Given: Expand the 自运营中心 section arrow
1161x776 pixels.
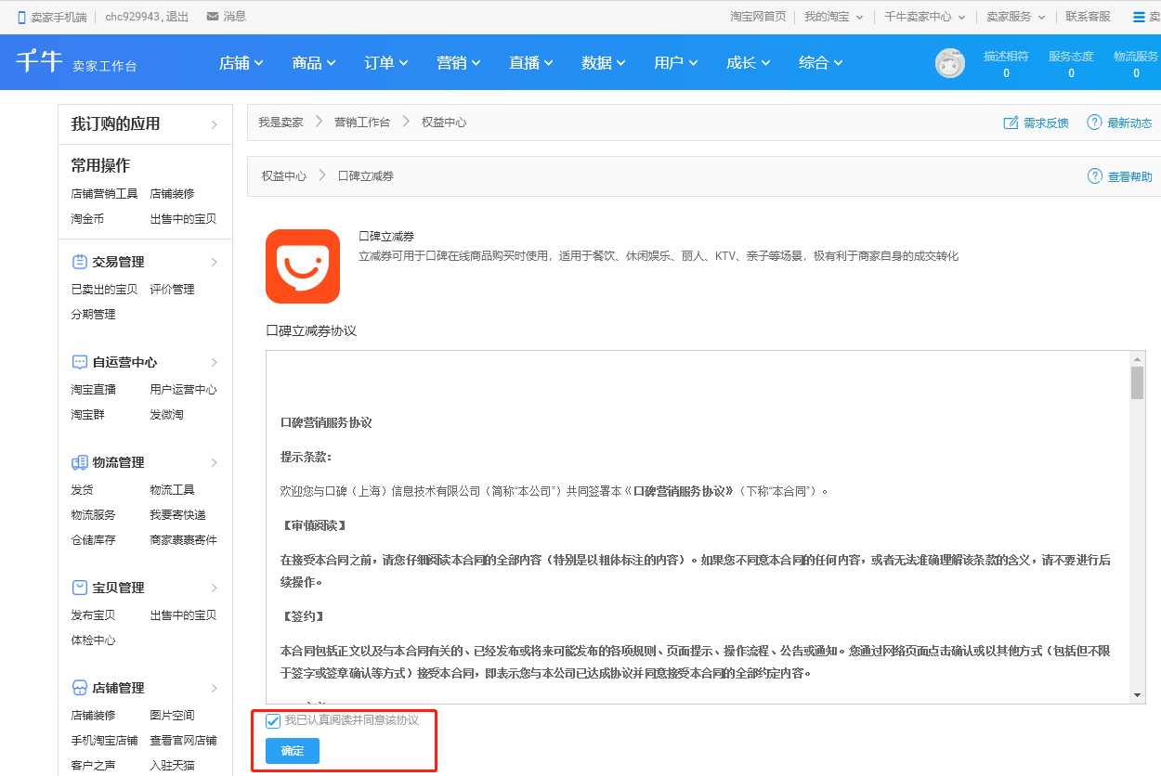Looking at the screenshot, I should (215, 362).
